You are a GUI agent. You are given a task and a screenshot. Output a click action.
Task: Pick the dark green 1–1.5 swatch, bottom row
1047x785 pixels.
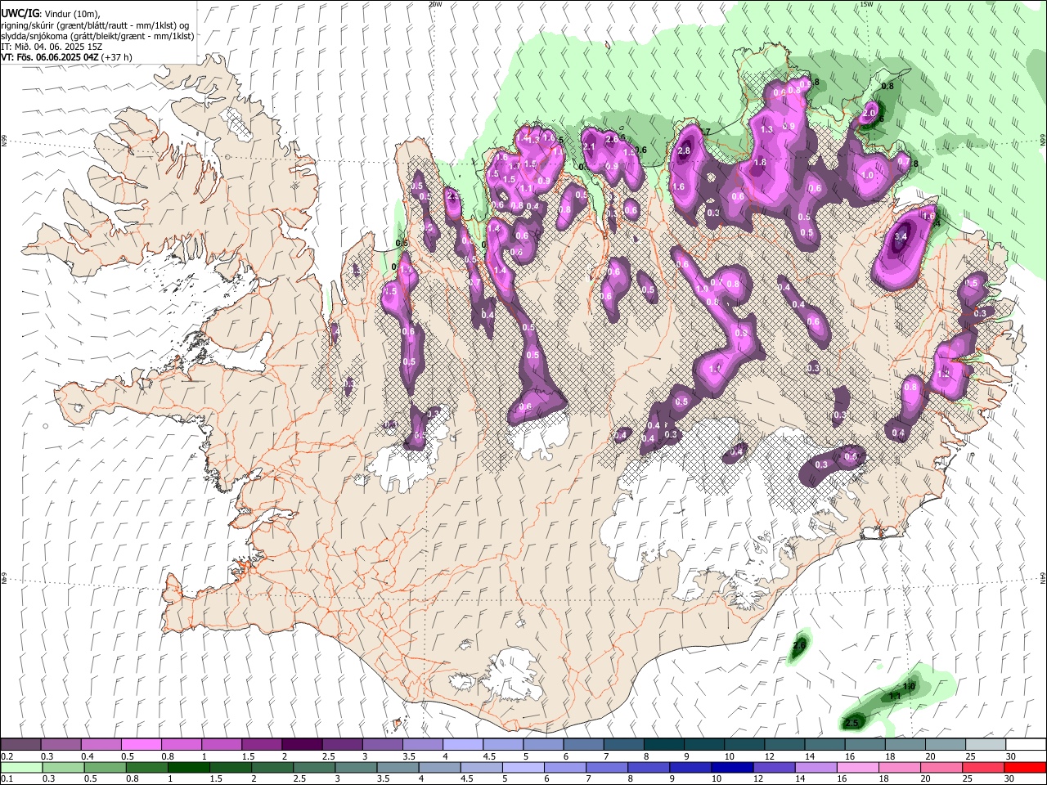(x=190, y=767)
